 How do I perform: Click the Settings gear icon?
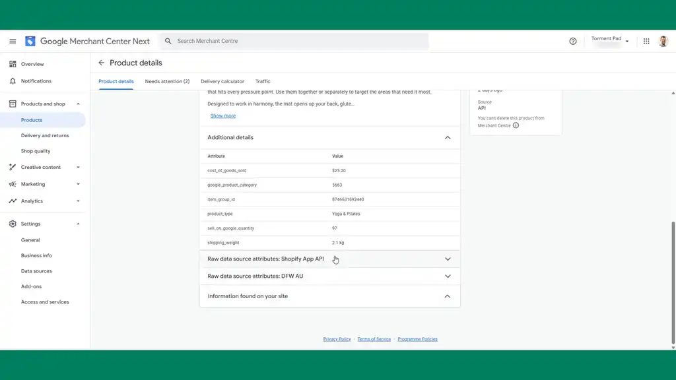coord(13,224)
